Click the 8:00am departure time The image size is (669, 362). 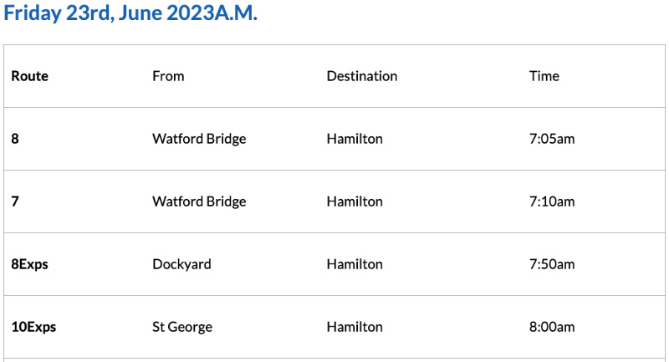(552, 327)
